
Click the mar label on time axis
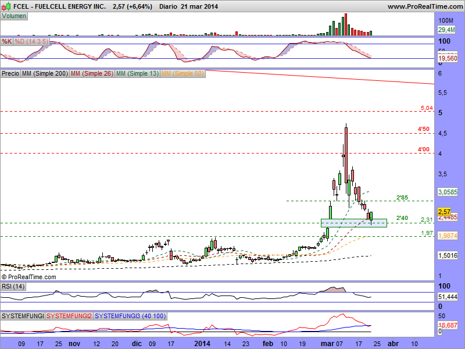click(327, 344)
